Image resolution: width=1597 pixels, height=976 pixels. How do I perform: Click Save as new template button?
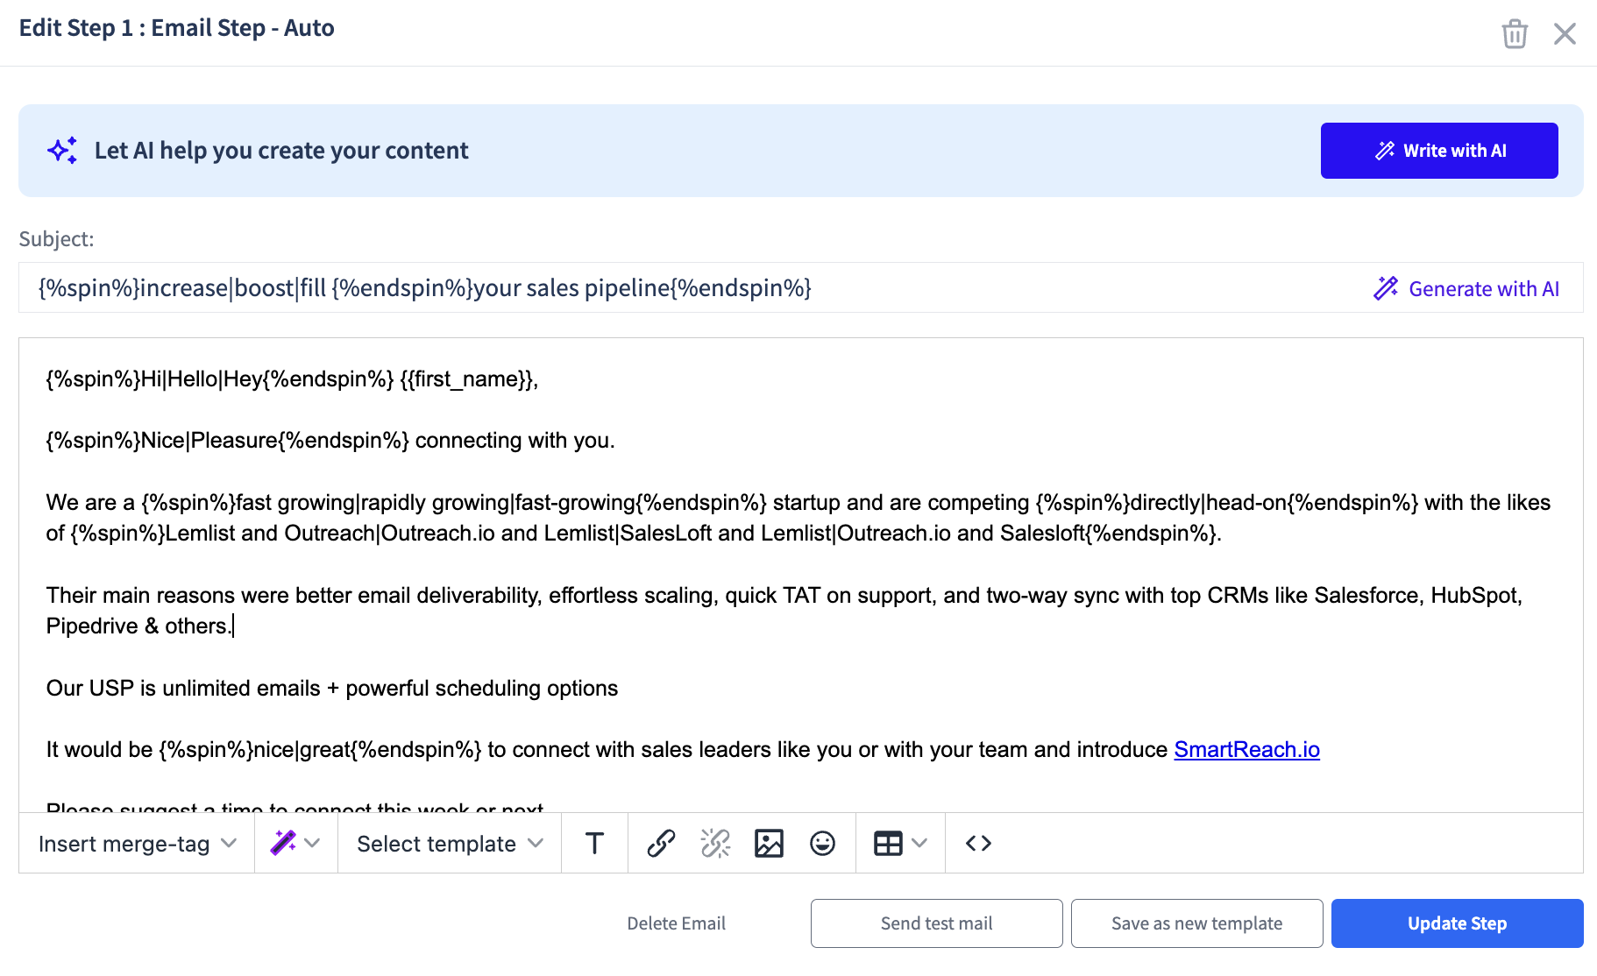(1196, 923)
